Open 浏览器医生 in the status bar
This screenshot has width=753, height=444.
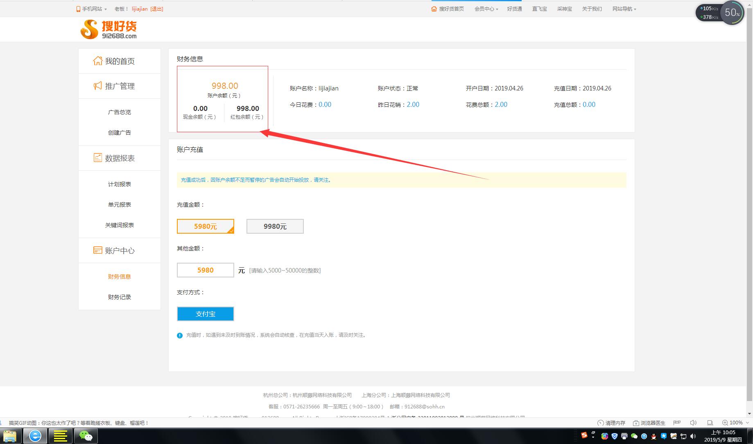pyautogui.click(x=649, y=423)
